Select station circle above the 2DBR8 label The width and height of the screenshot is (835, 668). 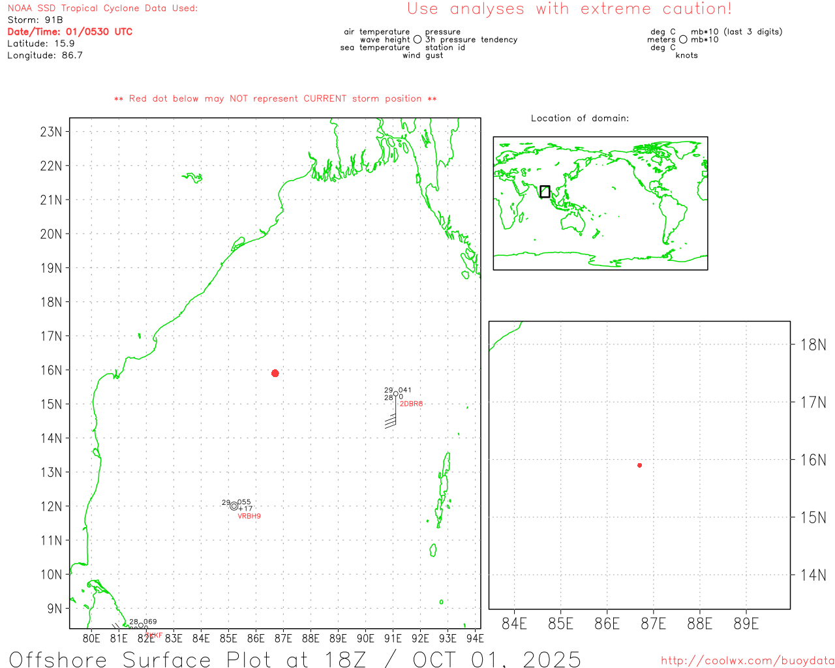[x=395, y=394]
